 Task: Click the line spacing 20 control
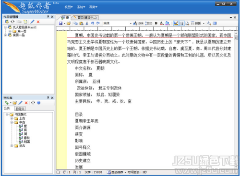149,23
